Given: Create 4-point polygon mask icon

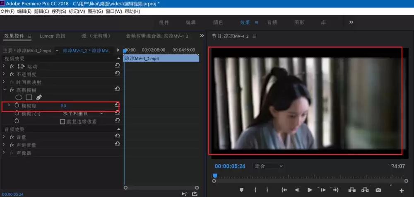Looking at the screenshot, I should [29, 97].
